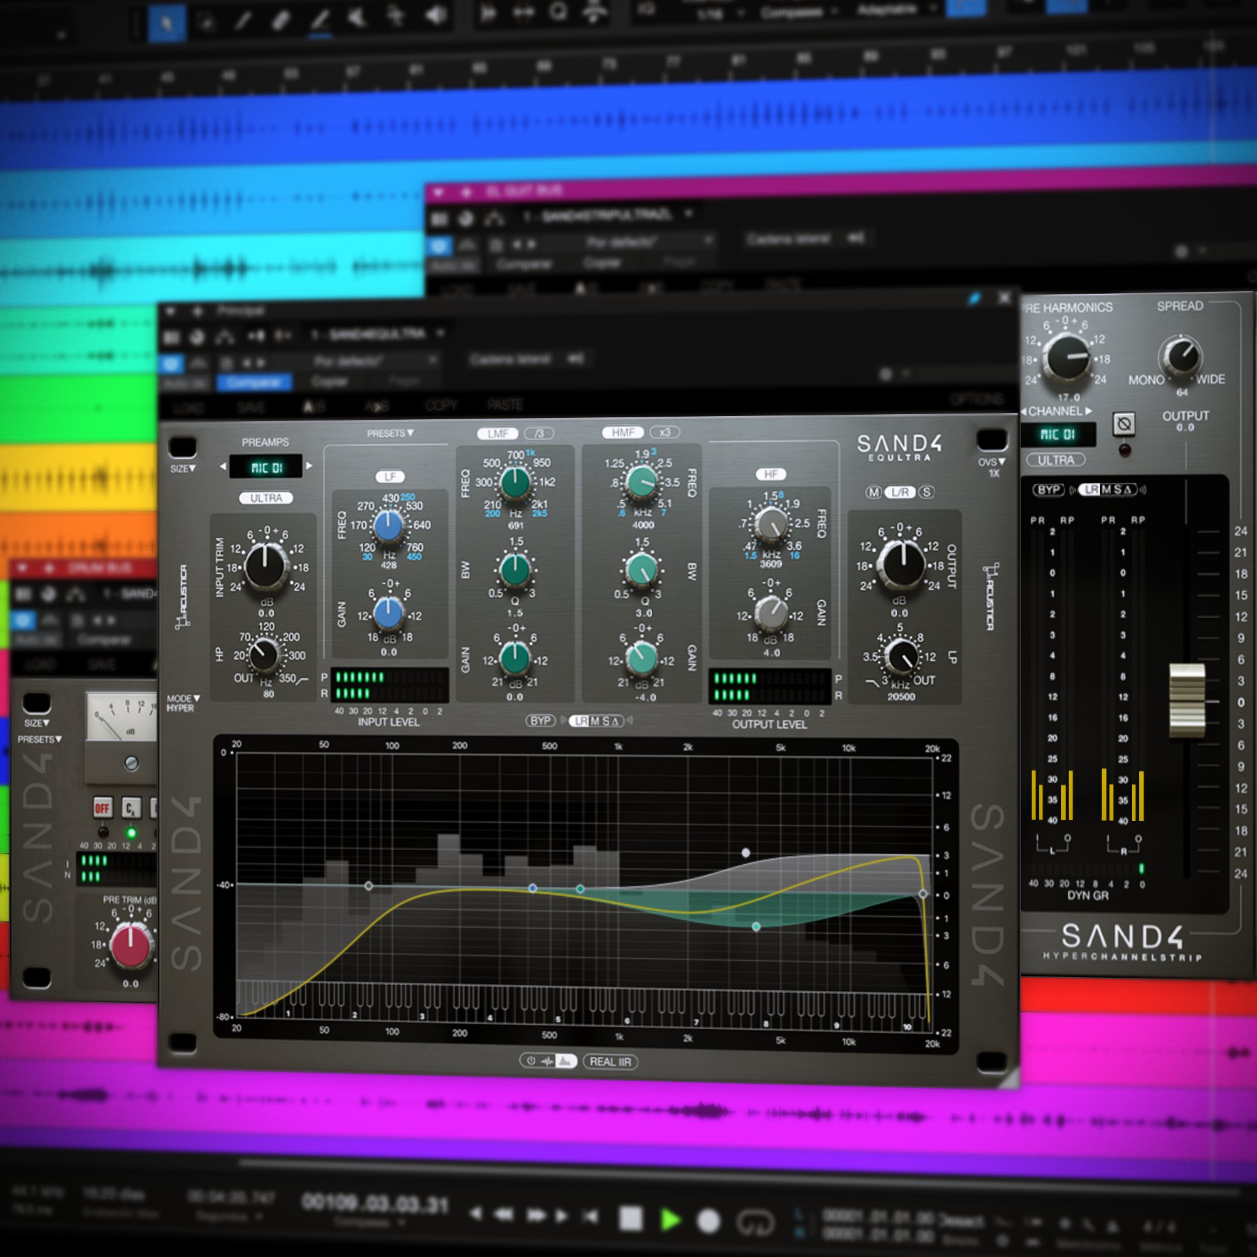The height and width of the screenshot is (1257, 1257).
Task: Open SIZE dropdown on Sand4 EQ Ultra
Action: pos(183,468)
